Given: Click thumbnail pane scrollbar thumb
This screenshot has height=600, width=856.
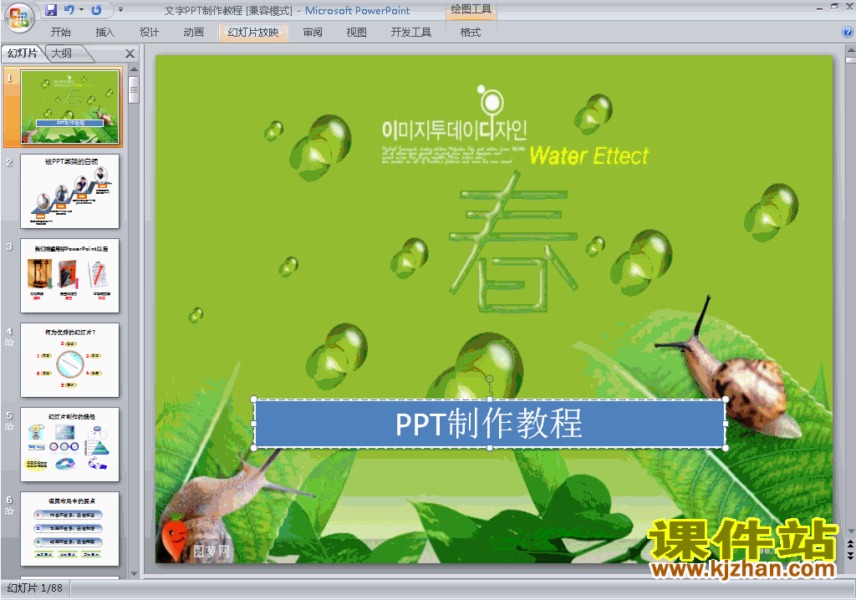Looking at the screenshot, I should 134,90.
